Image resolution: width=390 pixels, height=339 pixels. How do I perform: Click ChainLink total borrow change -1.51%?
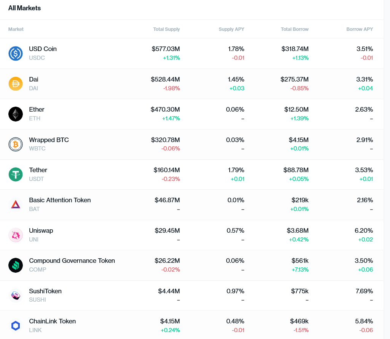(x=301, y=330)
